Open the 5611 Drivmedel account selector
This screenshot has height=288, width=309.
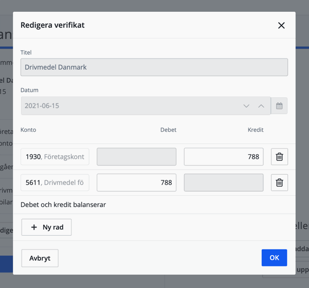pos(55,182)
